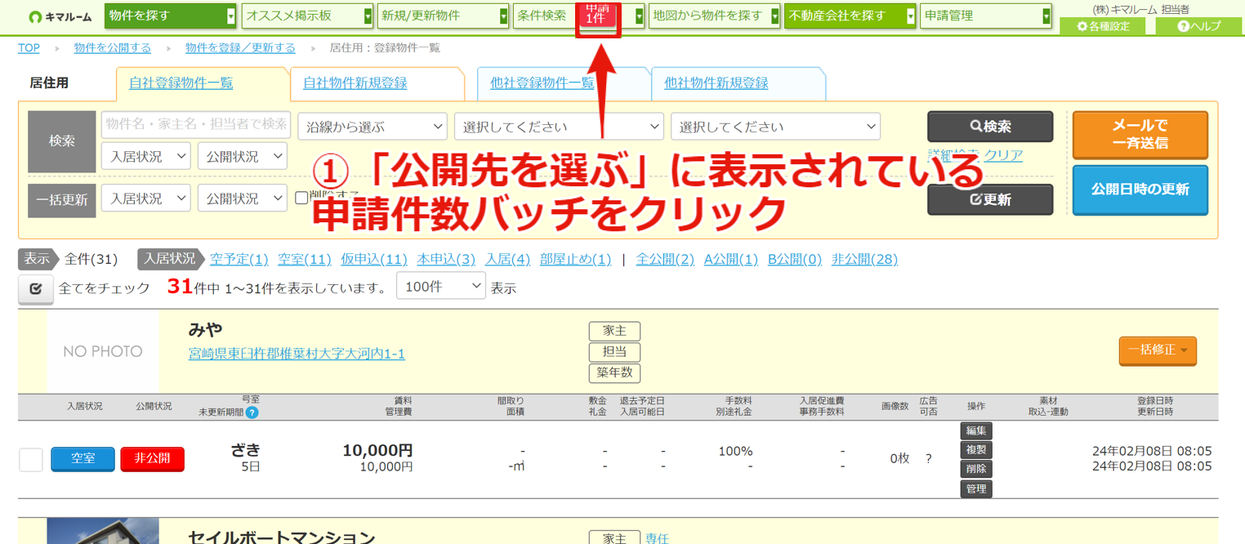Focus the 物件名・家主名・担当者 search field
Image resolution: width=1245 pixels, height=544 pixels.
click(x=196, y=124)
